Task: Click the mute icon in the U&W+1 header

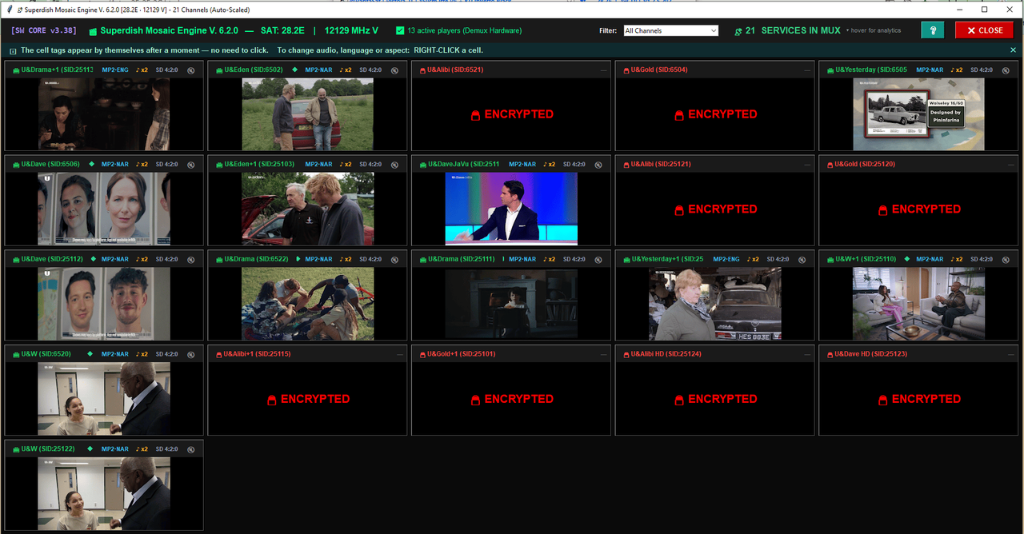Action: [1006, 260]
